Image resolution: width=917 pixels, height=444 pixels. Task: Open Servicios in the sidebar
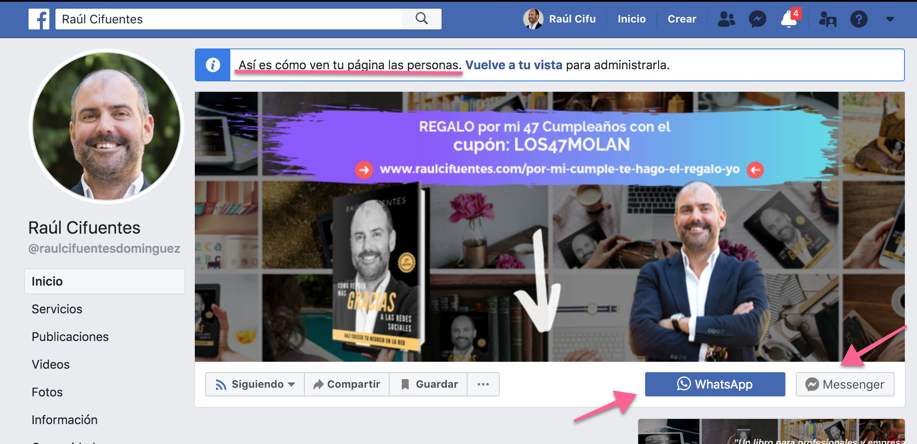[x=57, y=309]
